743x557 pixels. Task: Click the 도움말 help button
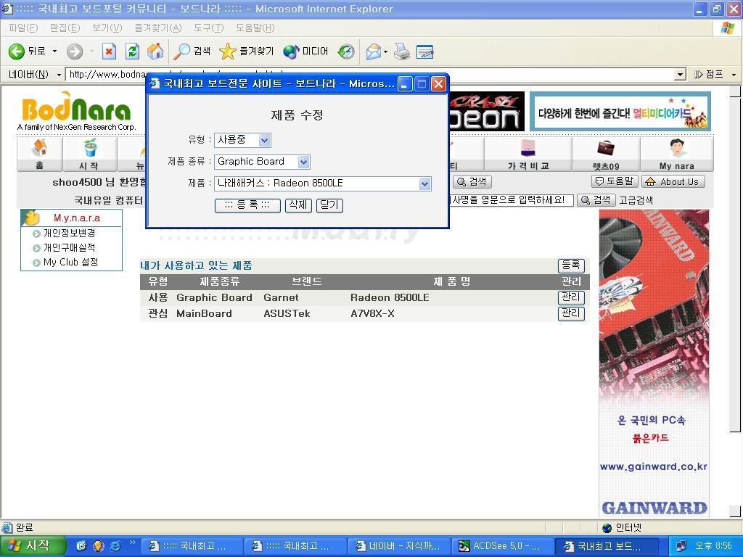point(615,181)
